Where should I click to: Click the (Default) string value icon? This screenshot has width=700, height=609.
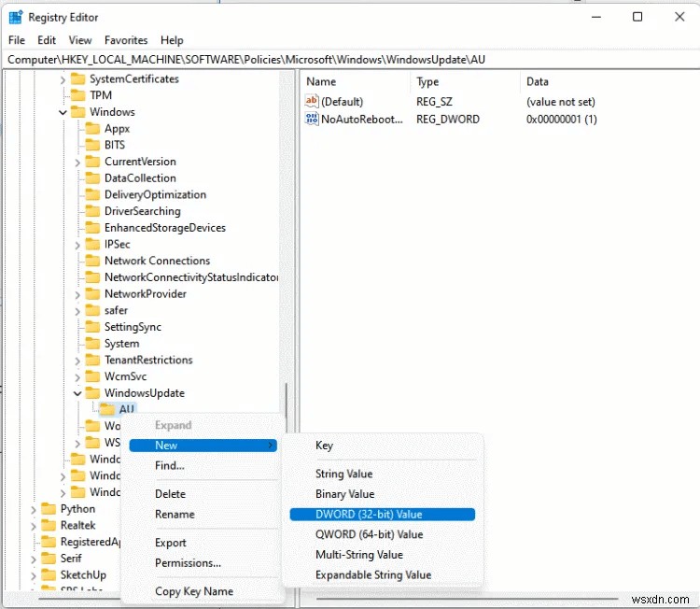coord(311,101)
